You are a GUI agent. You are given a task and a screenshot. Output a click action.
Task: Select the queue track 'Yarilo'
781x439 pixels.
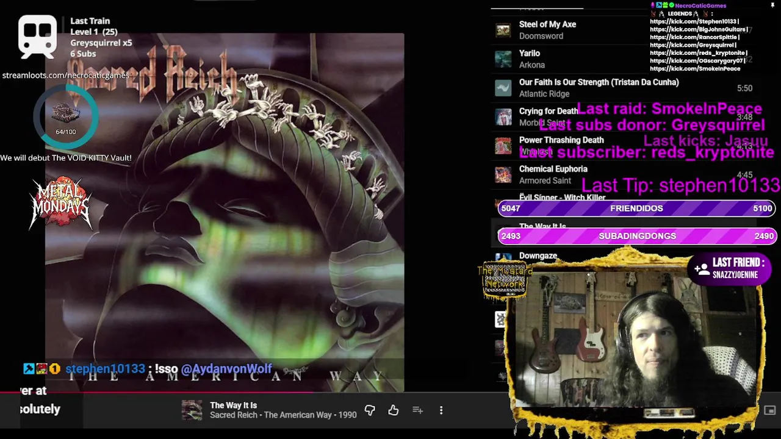tap(530, 53)
